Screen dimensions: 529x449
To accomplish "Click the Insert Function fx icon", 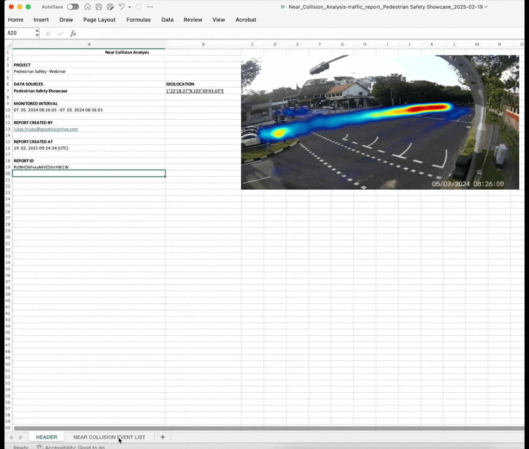I will click(x=73, y=34).
